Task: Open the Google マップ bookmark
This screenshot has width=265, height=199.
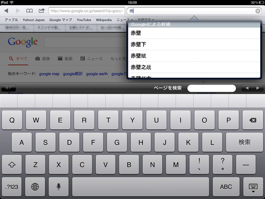Action: coord(61,20)
